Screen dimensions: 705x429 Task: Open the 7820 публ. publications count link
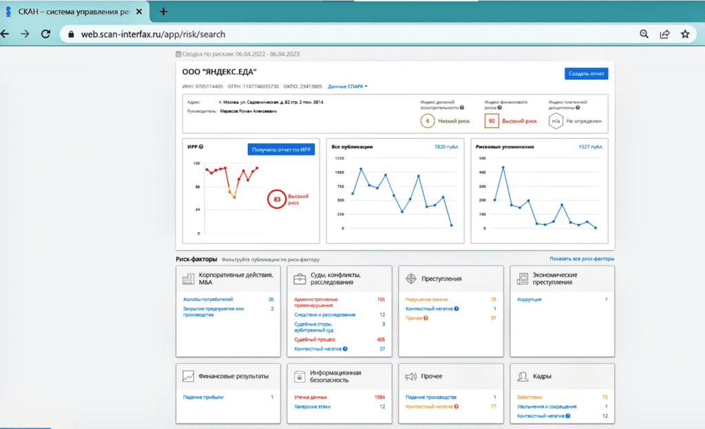[x=446, y=147]
